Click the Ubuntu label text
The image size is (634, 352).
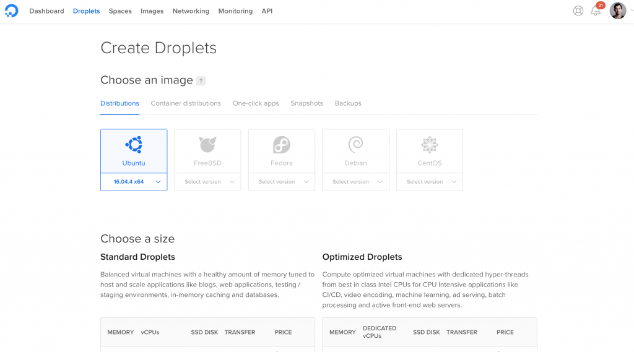coord(134,163)
